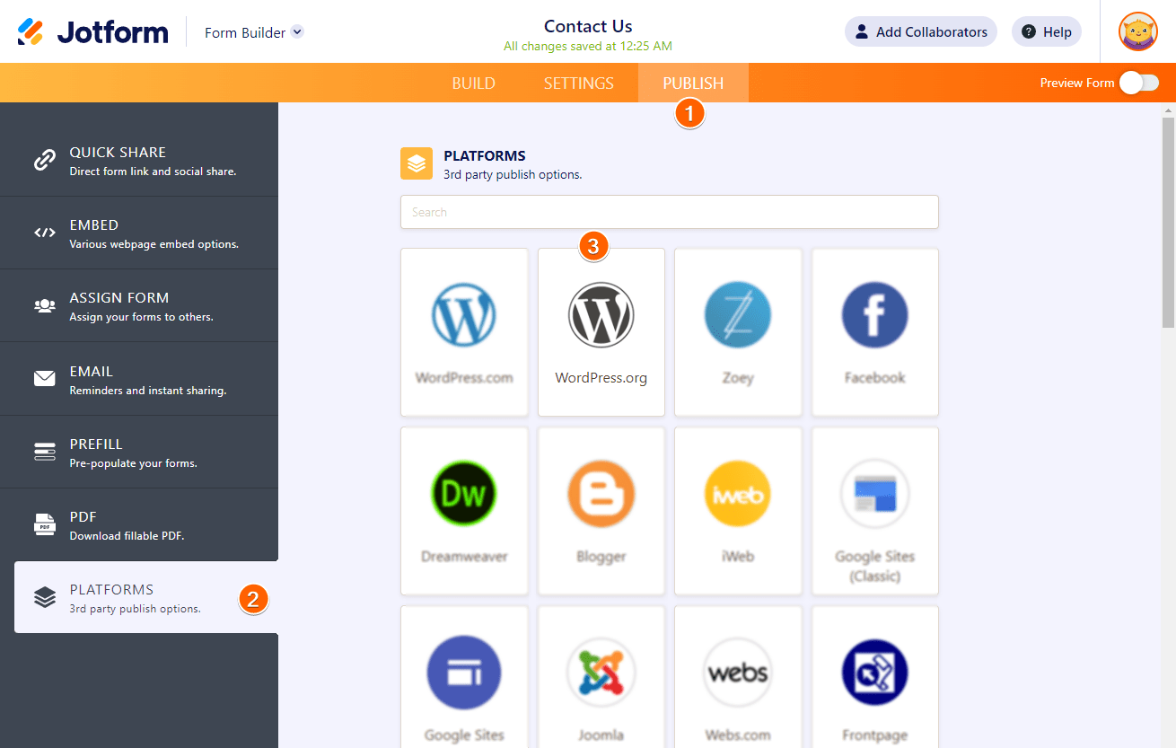Open the Form Builder dropdown arrow

pos(297,31)
